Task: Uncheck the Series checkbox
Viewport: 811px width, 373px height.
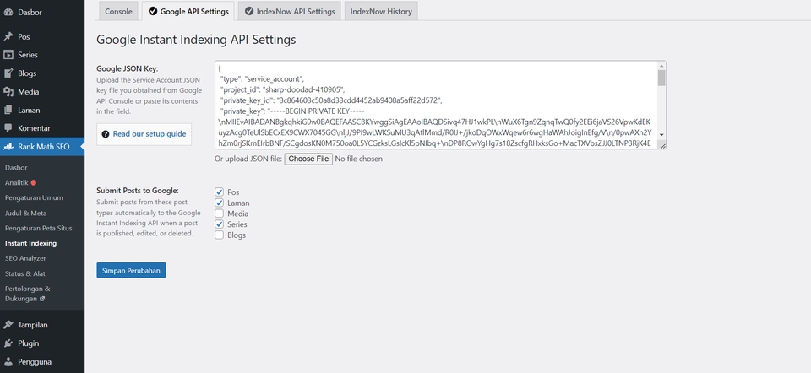Action: (x=220, y=224)
